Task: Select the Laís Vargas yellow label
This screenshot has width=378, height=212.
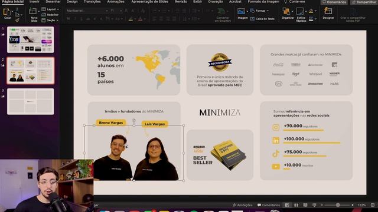Action: point(155,124)
